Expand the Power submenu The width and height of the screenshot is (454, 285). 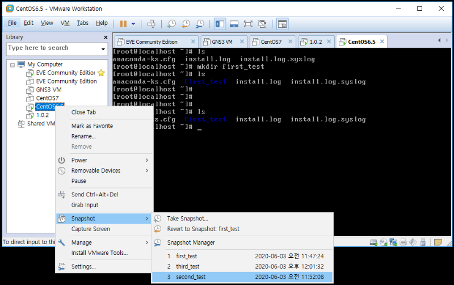[104, 160]
